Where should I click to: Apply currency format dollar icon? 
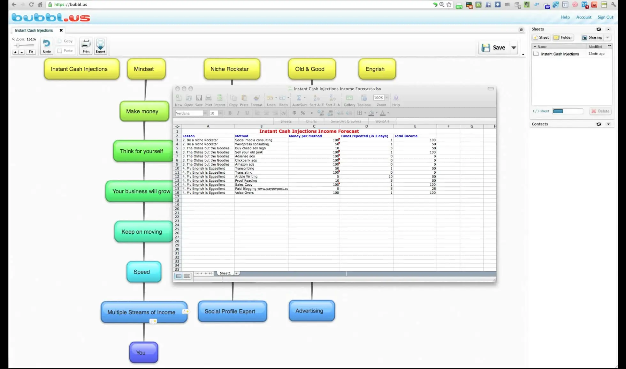point(294,113)
